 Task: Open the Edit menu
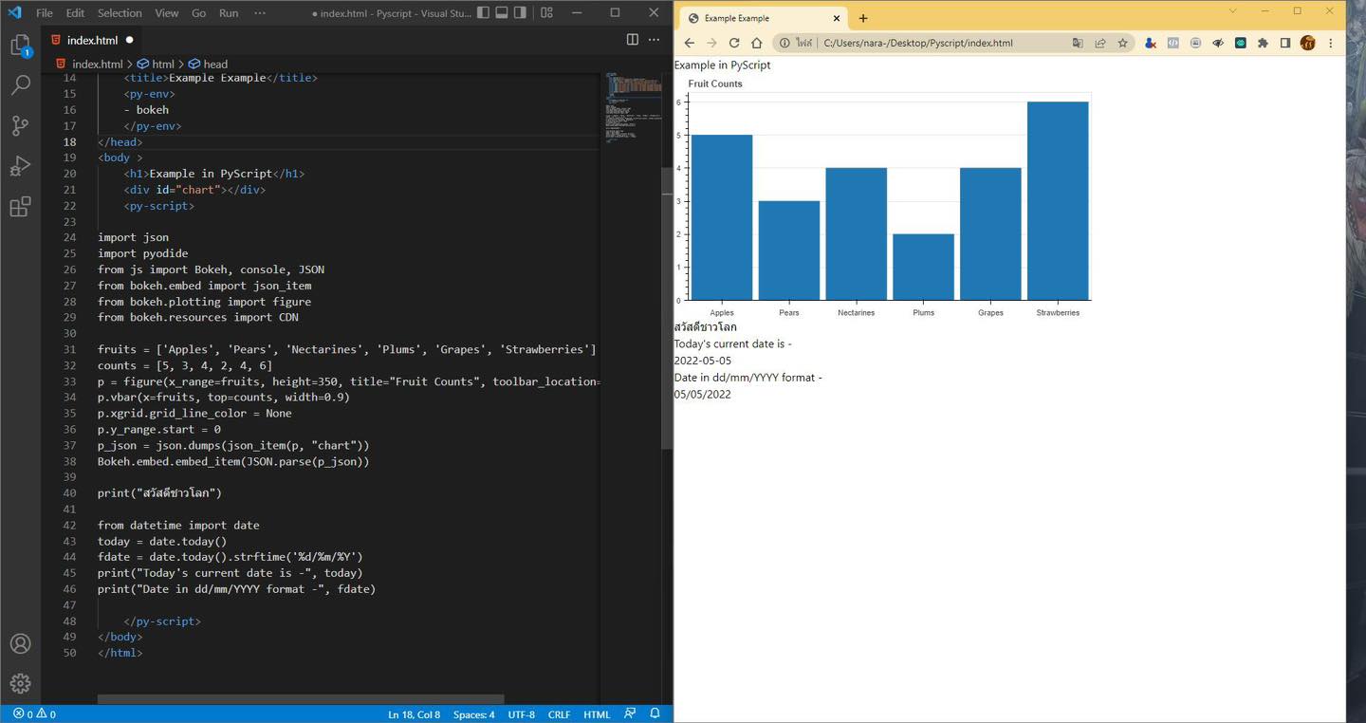(75, 13)
